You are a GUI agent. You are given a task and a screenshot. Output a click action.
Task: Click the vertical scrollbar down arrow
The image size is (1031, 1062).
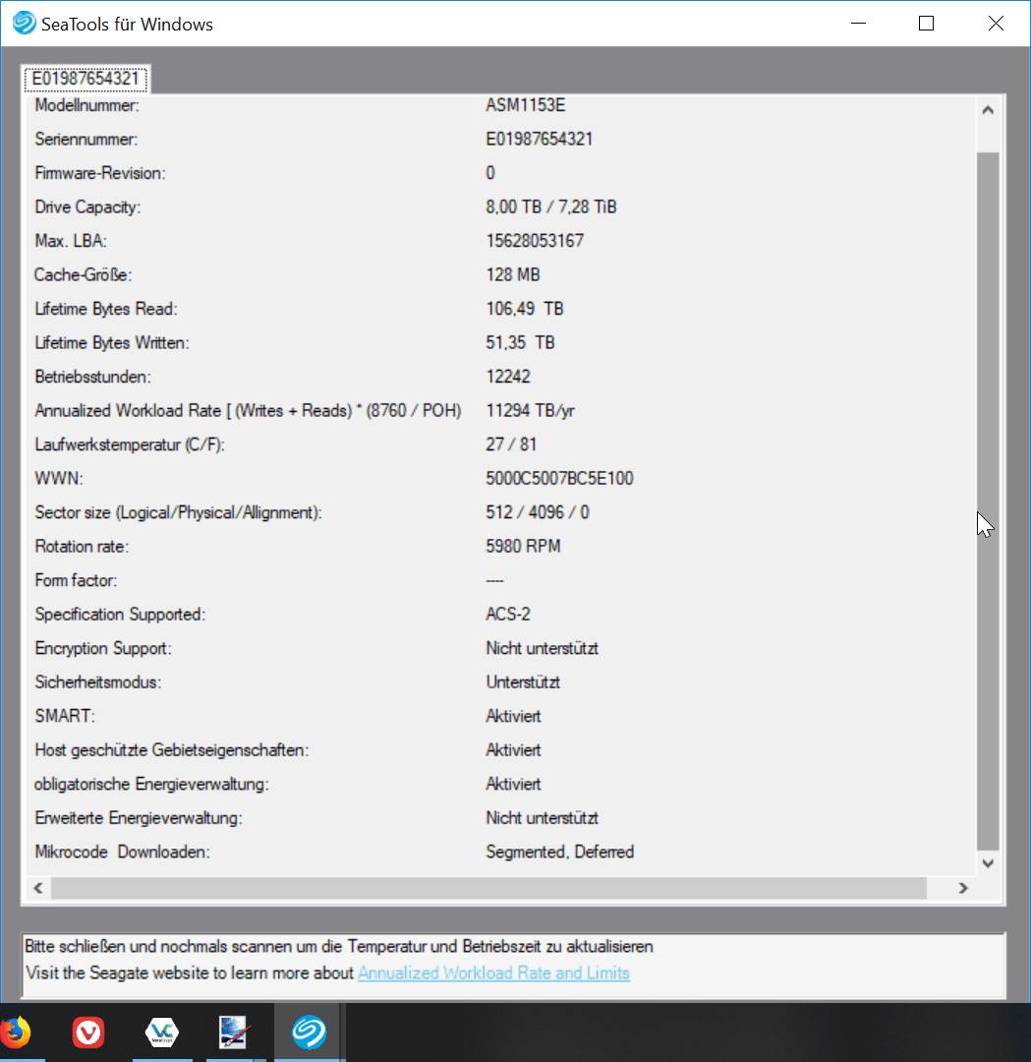(x=988, y=863)
